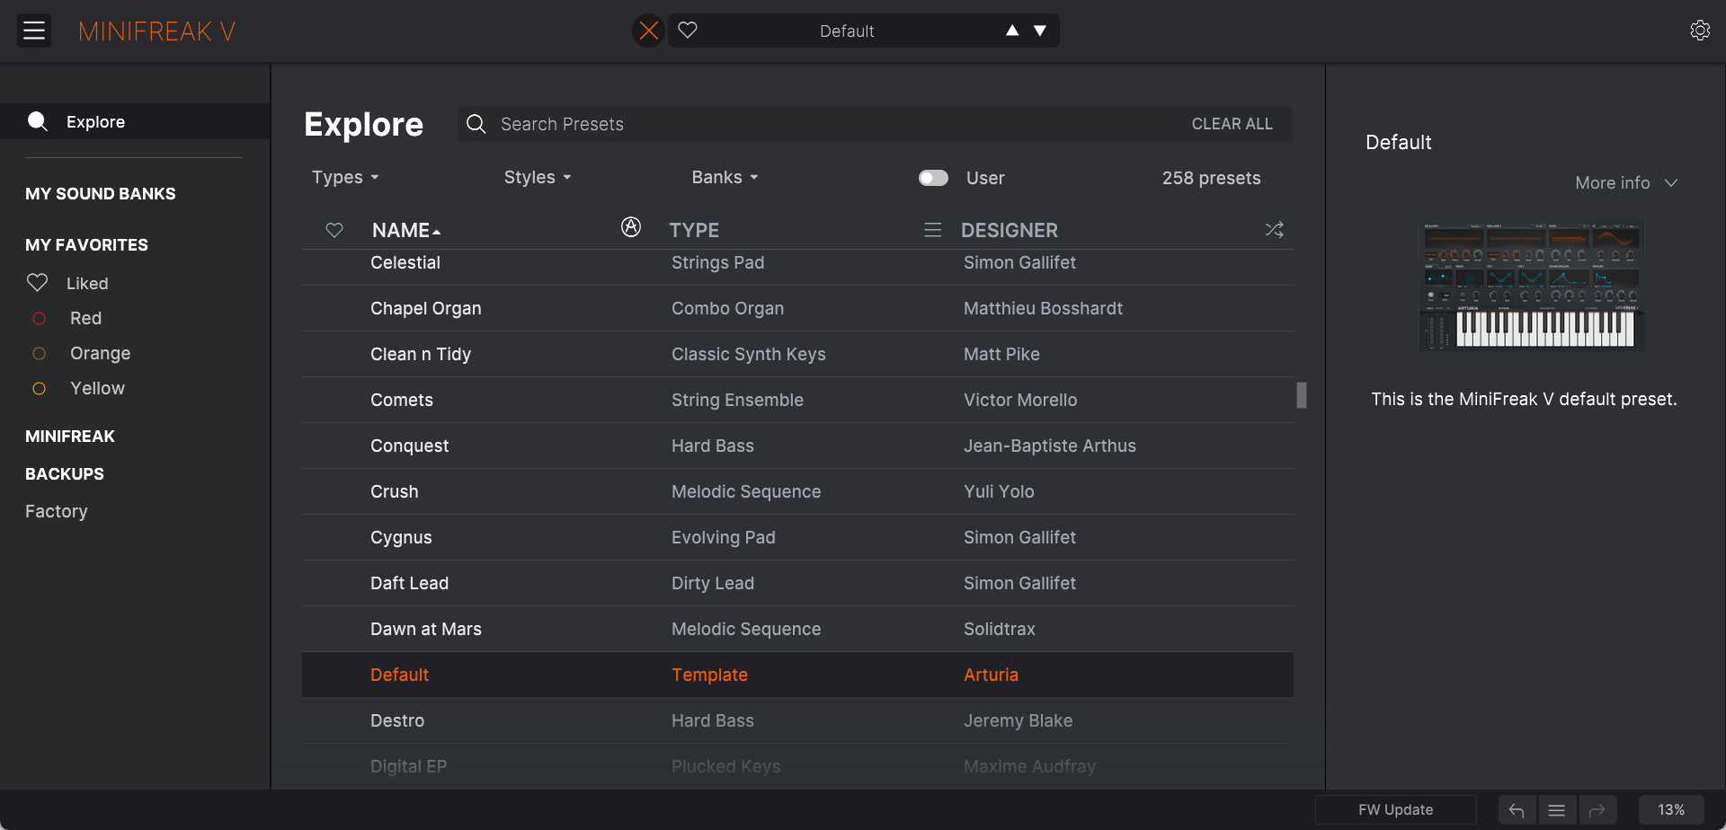Click CLEAR ALL button
Screen dimensions: 1726x830
1232,124
